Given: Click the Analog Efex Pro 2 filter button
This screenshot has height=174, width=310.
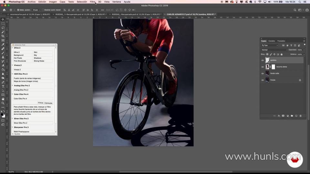Looking at the screenshot, I should coord(33,90).
